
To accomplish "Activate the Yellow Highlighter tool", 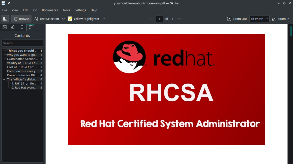I will (x=83, y=19).
